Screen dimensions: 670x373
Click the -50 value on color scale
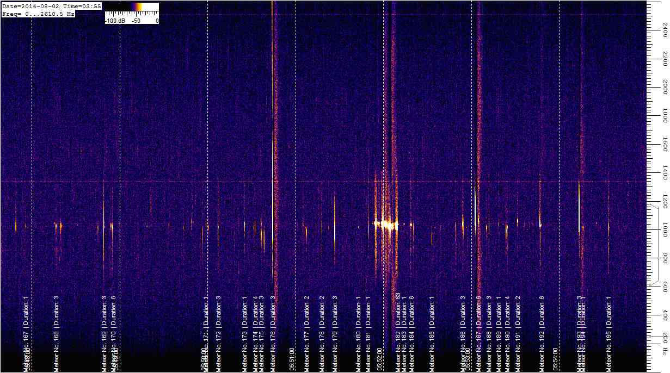point(136,21)
